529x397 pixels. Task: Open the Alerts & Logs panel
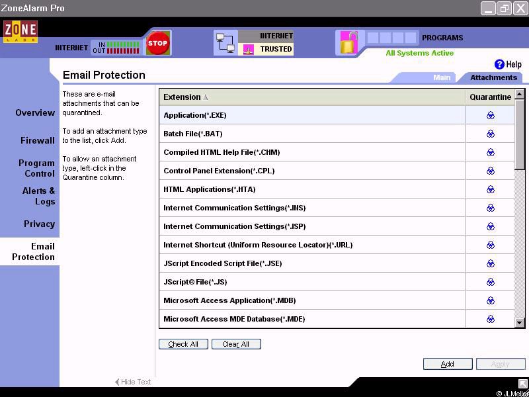[38, 196]
